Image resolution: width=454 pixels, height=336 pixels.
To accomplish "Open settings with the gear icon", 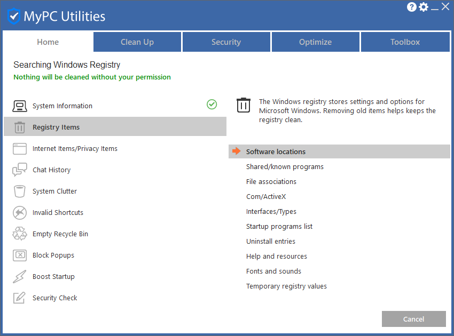I will coord(424,7).
